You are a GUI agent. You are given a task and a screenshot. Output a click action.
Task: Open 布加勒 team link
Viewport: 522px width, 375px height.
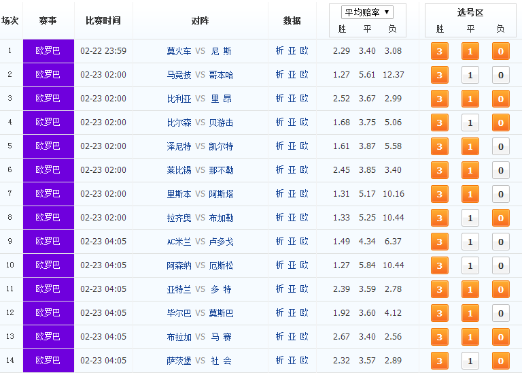click(221, 218)
